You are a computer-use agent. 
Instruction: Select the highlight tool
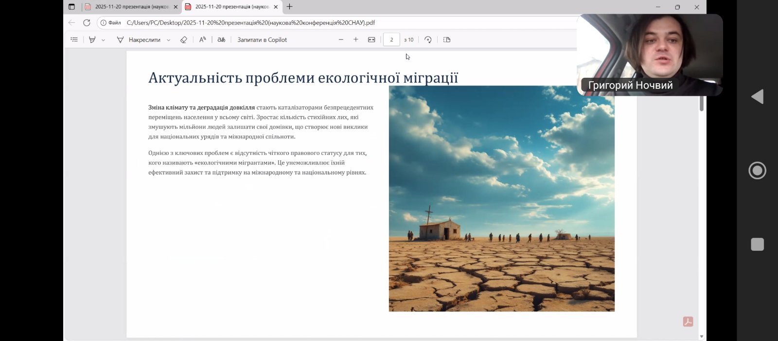tap(92, 40)
